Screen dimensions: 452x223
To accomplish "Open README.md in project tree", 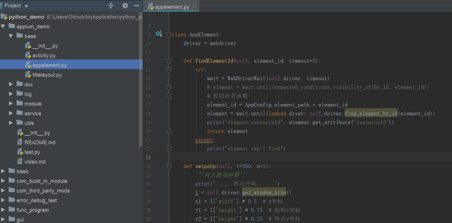I will [40, 143].
